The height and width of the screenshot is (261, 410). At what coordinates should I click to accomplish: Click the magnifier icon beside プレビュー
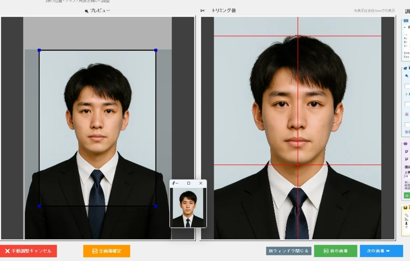point(86,11)
